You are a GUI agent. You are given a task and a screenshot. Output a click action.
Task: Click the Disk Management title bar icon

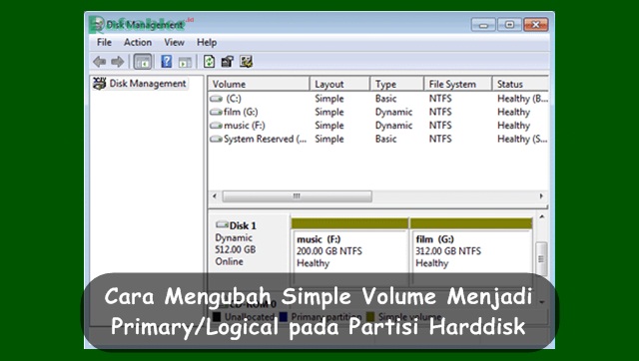pyautogui.click(x=97, y=24)
